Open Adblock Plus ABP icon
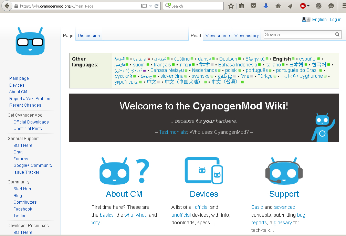Viewport: 346px width, 236px height. tap(303, 6)
